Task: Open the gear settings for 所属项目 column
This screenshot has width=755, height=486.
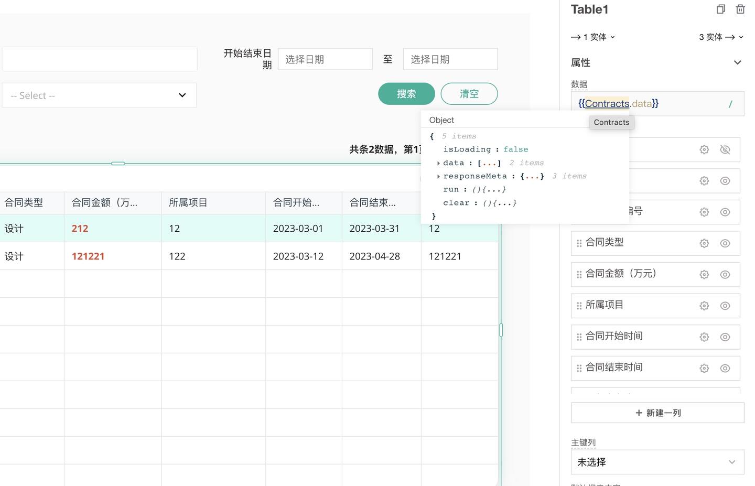Action: [x=704, y=306]
